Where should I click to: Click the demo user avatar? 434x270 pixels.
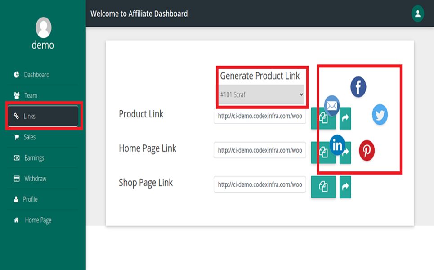(x=44, y=27)
